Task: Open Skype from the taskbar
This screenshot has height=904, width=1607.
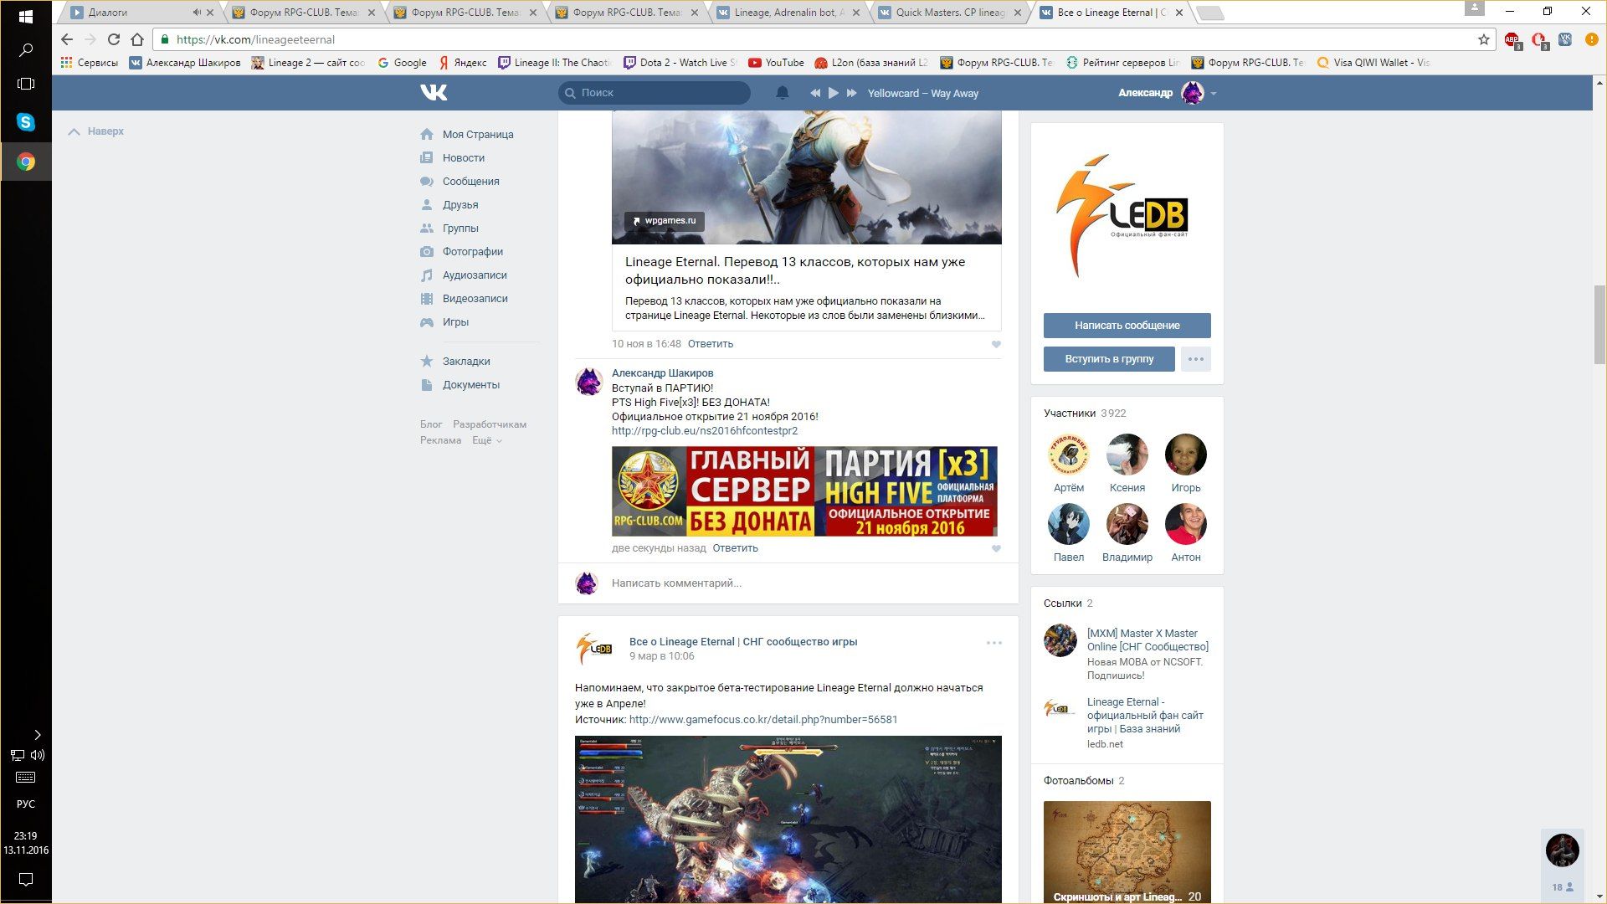Action: click(26, 122)
